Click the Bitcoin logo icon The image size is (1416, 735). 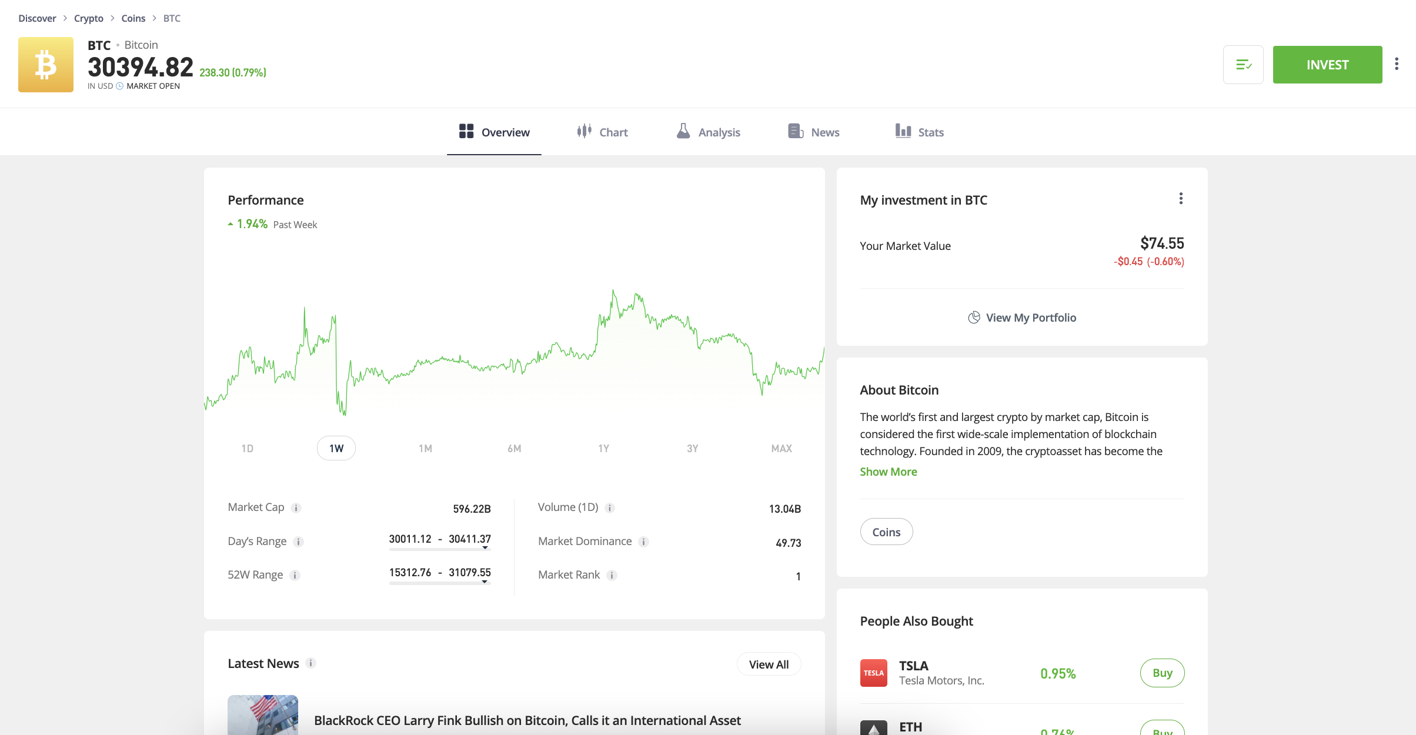[x=46, y=65]
